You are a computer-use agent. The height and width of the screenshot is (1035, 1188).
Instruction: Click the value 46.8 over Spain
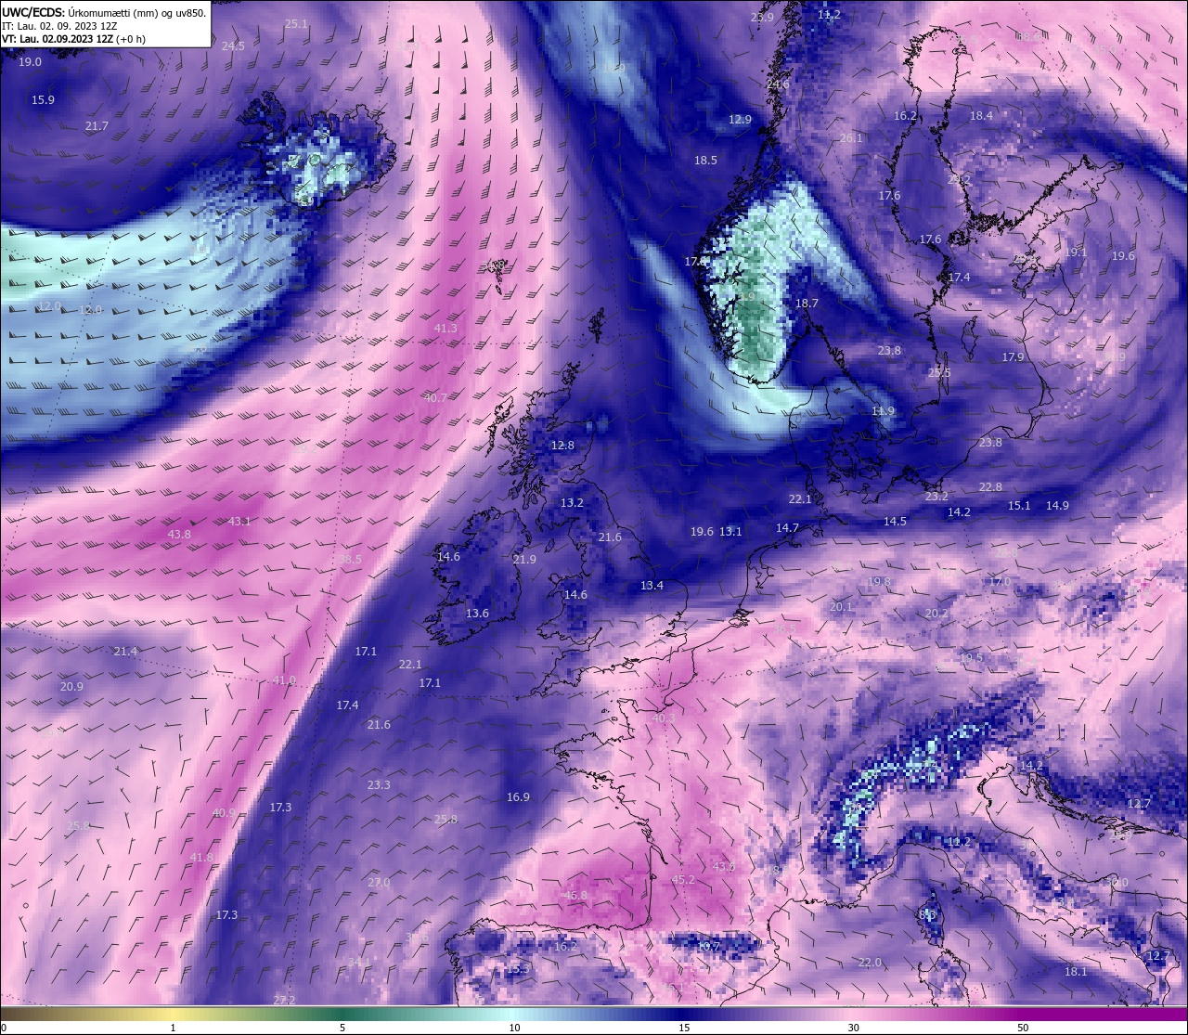point(575,896)
